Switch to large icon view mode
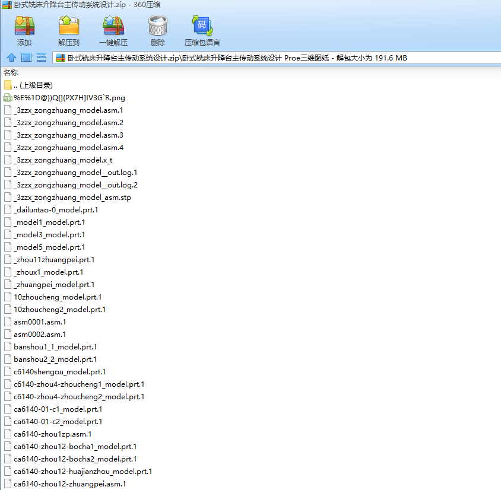 pyautogui.click(x=26, y=58)
